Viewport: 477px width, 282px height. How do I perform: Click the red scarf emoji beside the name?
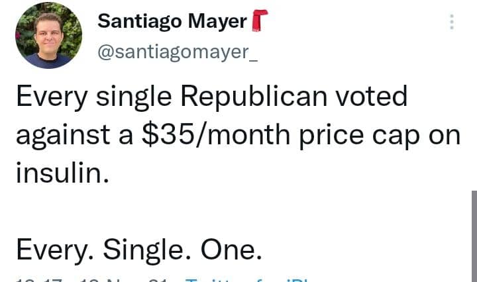(260, 21)
